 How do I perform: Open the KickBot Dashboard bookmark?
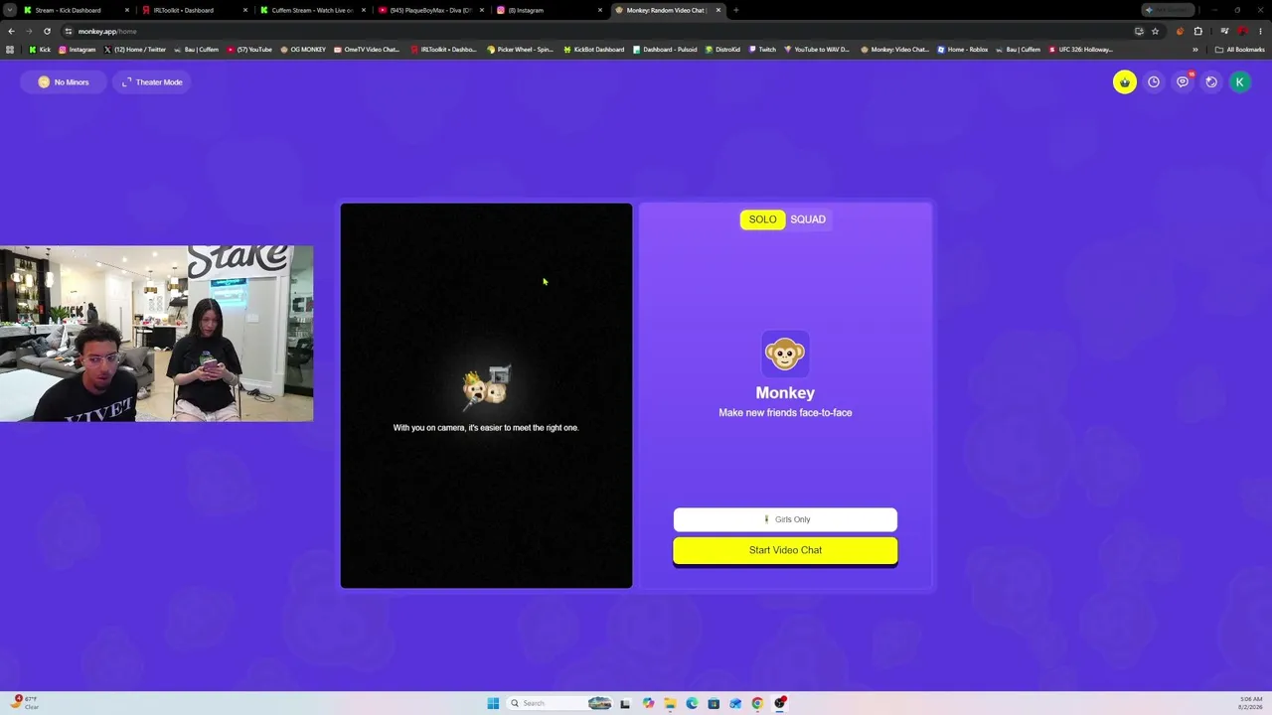click(594, 50)
